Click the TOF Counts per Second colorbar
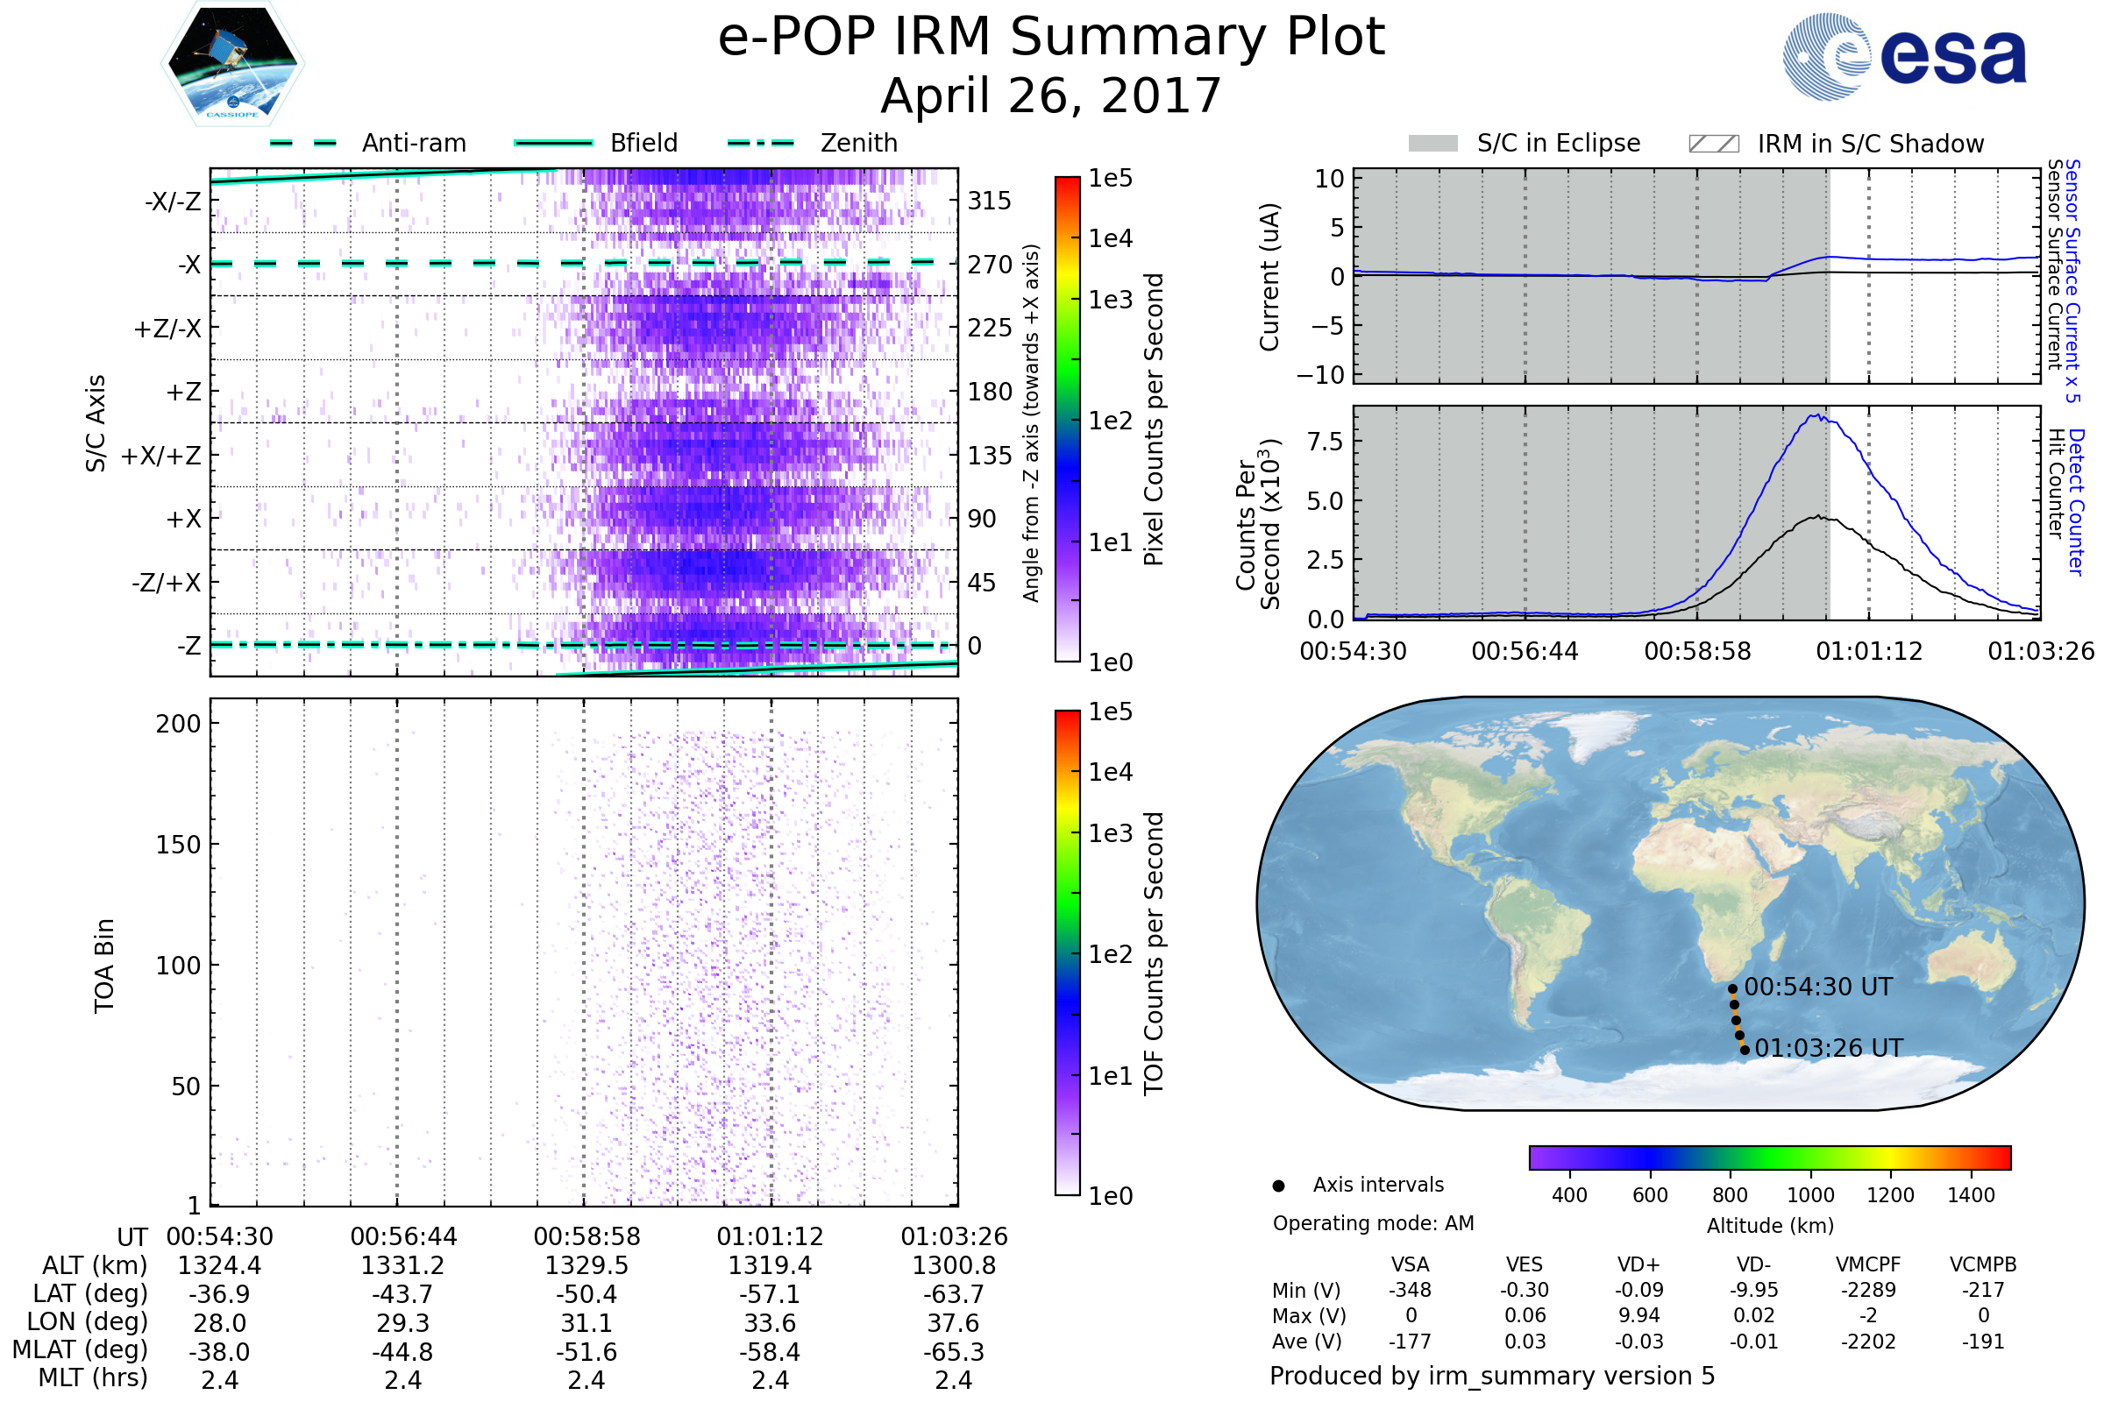 click(1067, 952)
